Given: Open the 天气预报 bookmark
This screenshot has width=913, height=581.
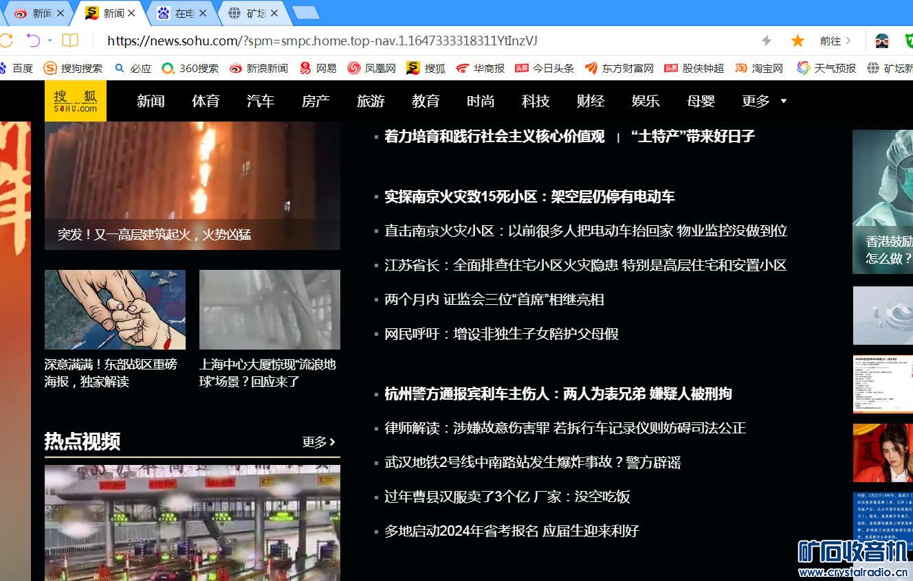Looking at the screenshot, I should tap(826, 68).
